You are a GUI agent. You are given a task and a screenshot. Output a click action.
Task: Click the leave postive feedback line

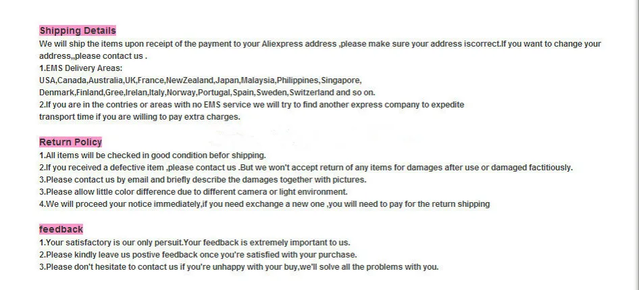tap(198, 255)
